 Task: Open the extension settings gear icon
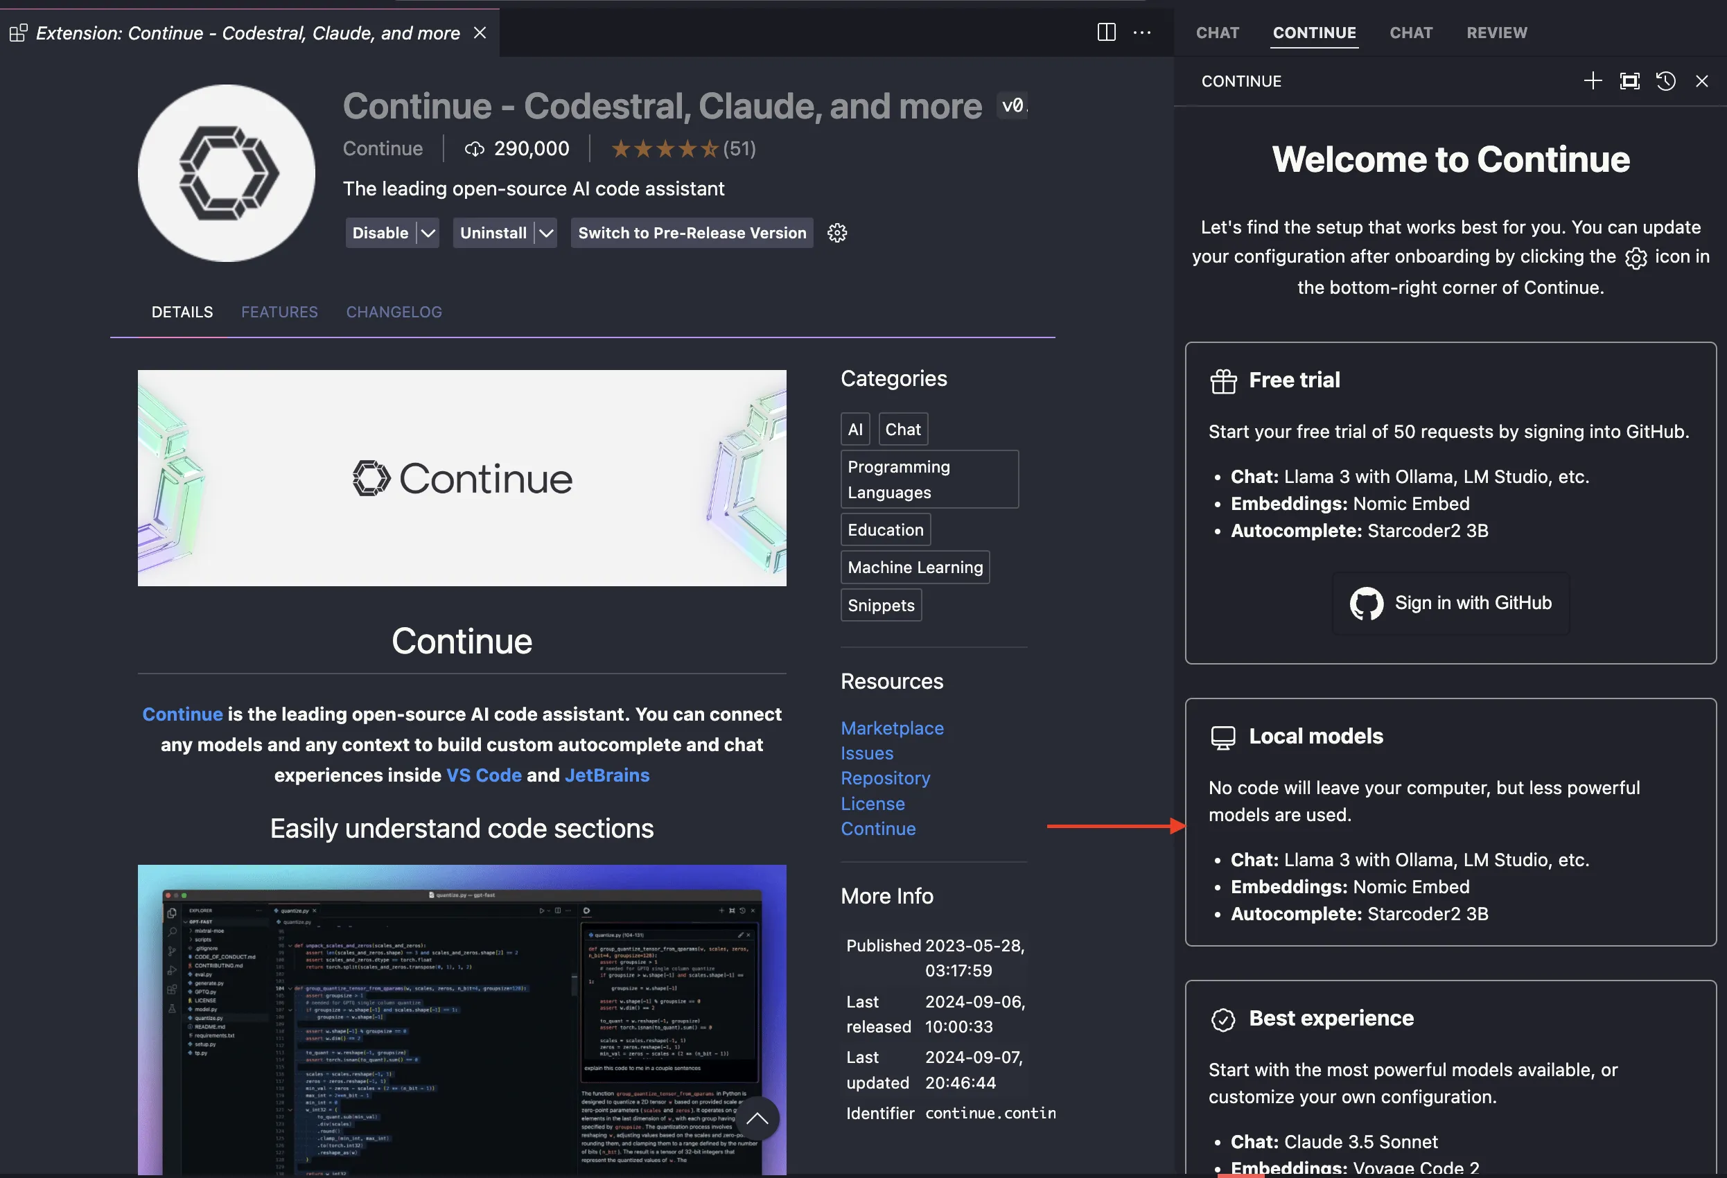[x=837, y=232]
